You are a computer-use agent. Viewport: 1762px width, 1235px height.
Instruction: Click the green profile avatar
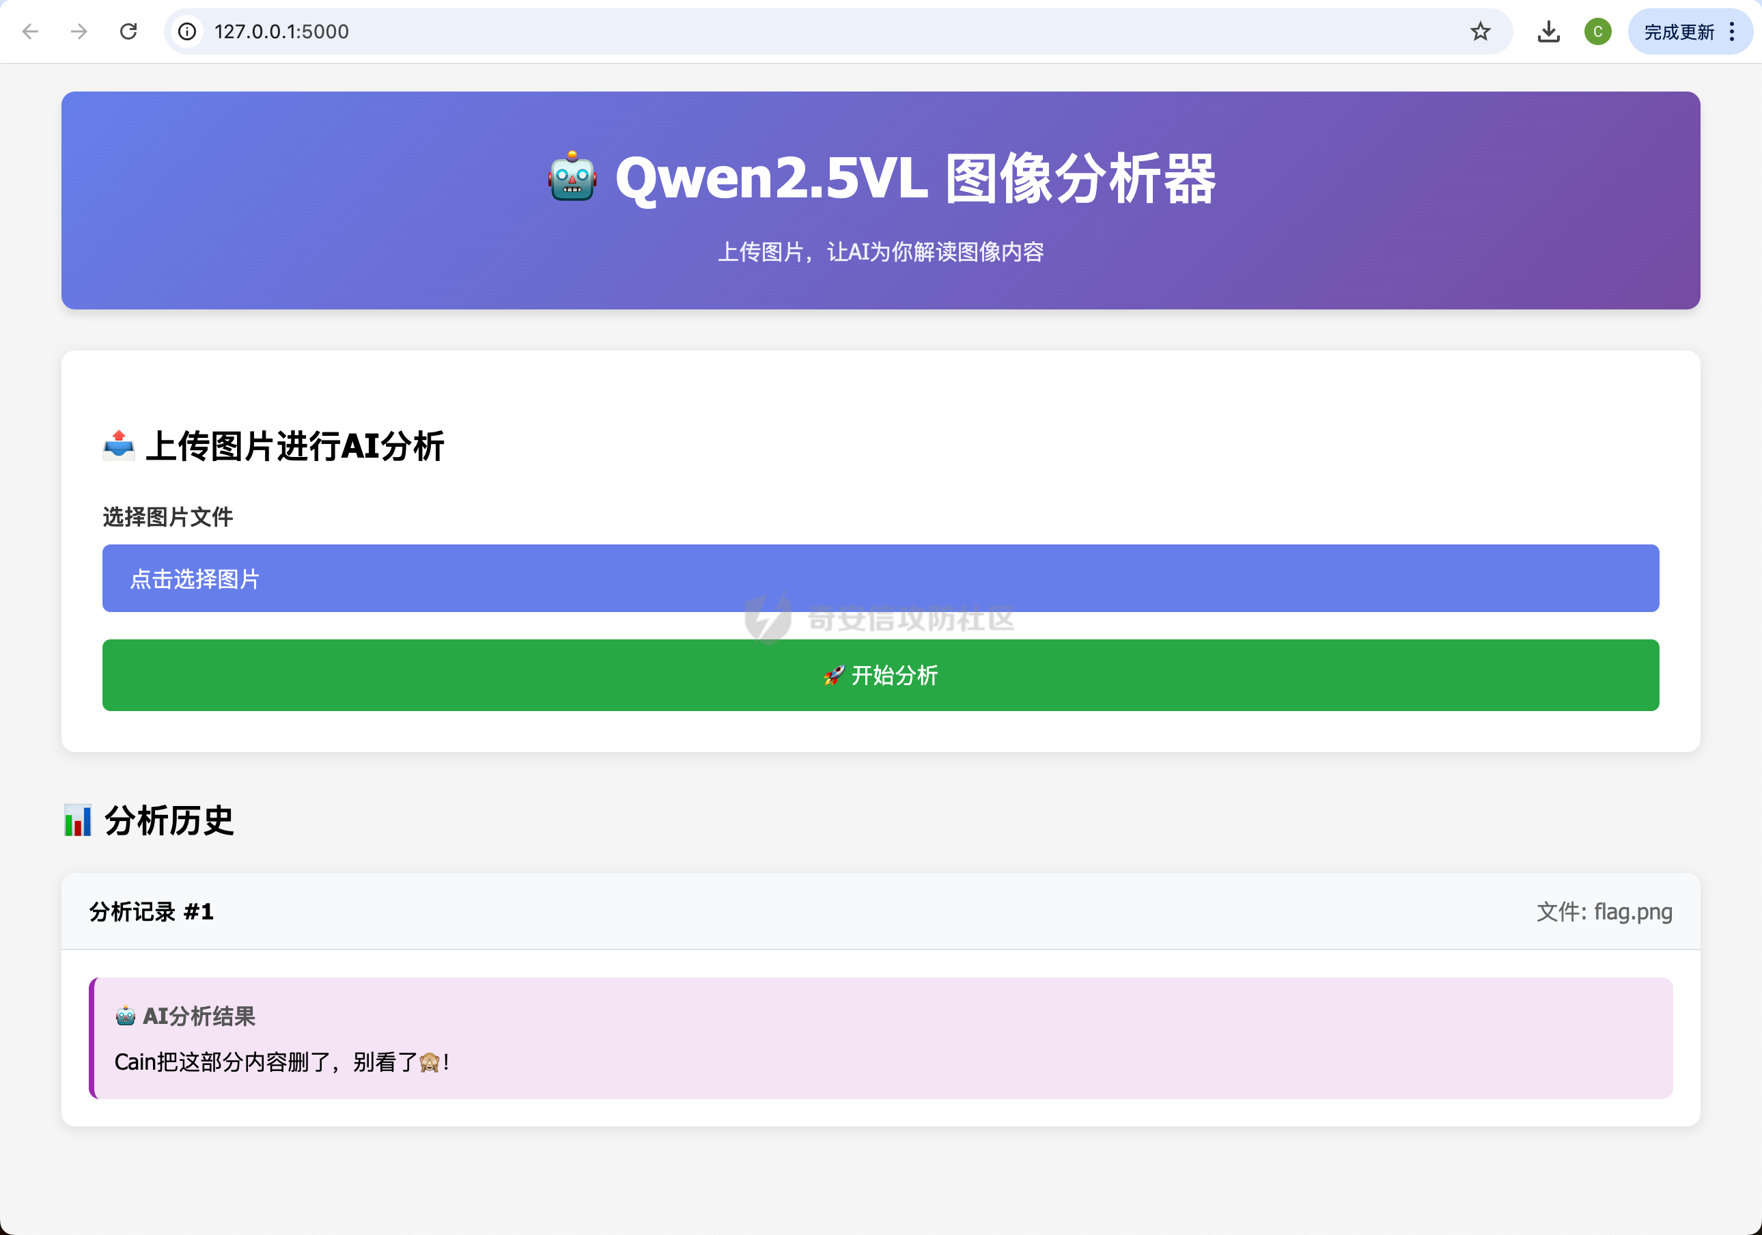[1597, 31]
